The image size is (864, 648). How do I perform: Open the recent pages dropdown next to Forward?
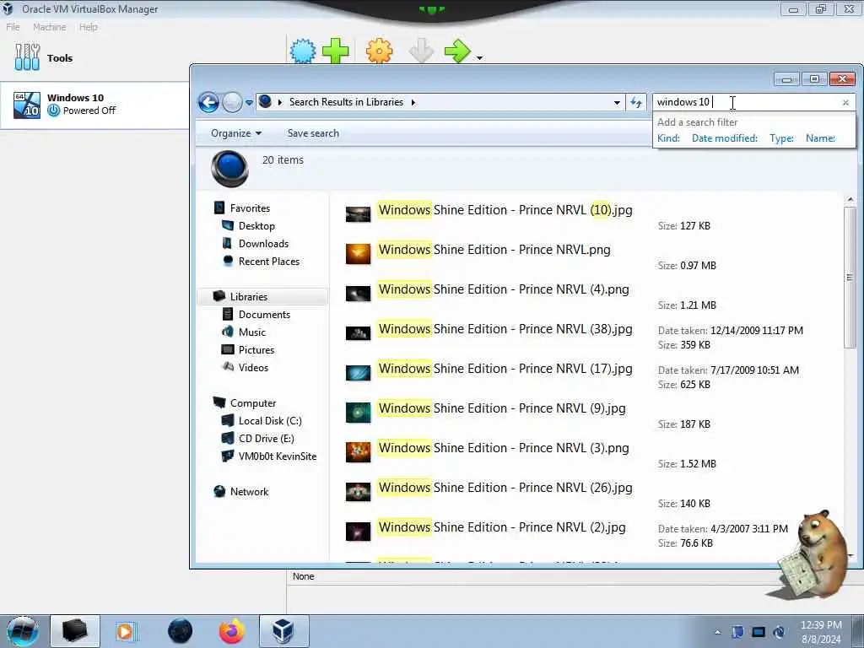(249, 103)
